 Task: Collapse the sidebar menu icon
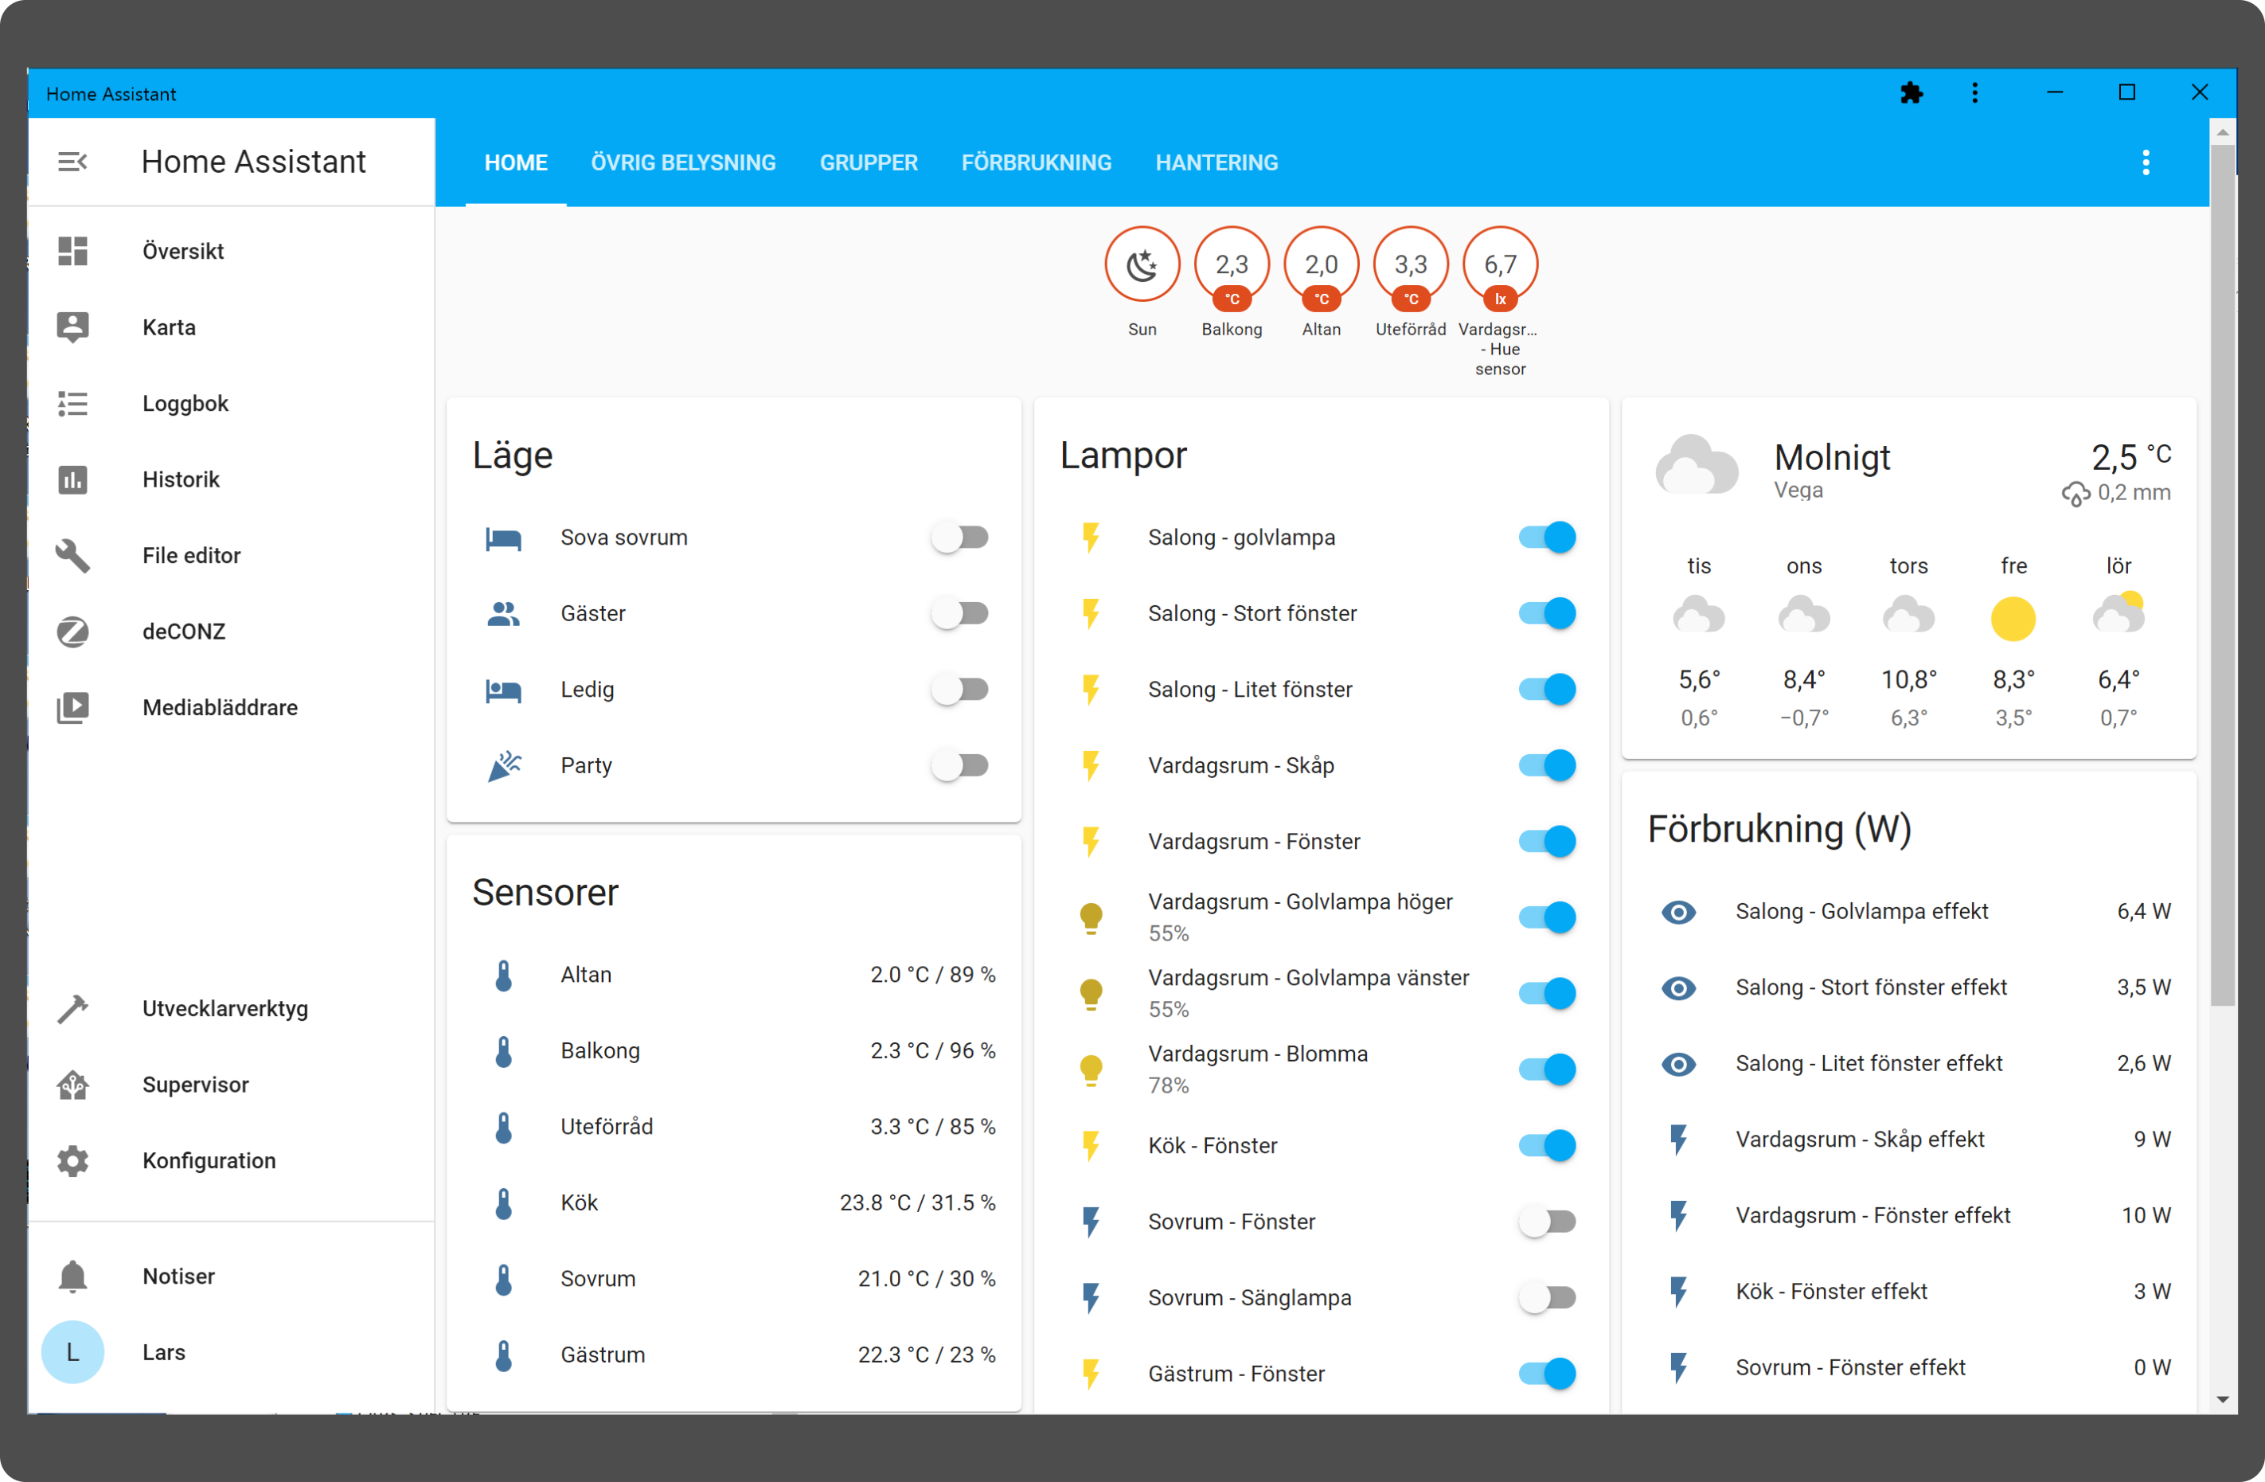point(72,162)
